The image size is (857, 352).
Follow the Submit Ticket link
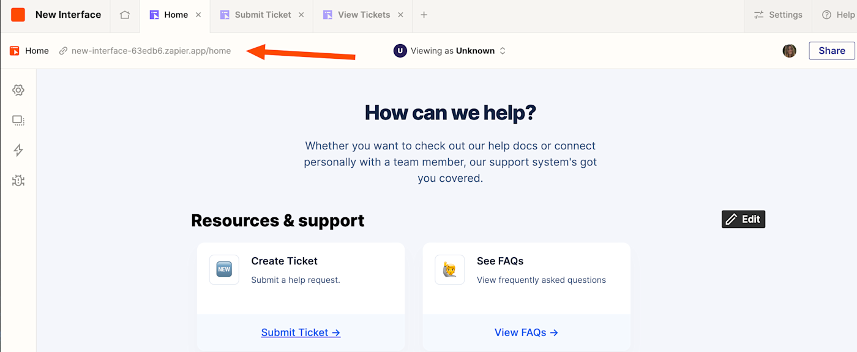[301, 332]
